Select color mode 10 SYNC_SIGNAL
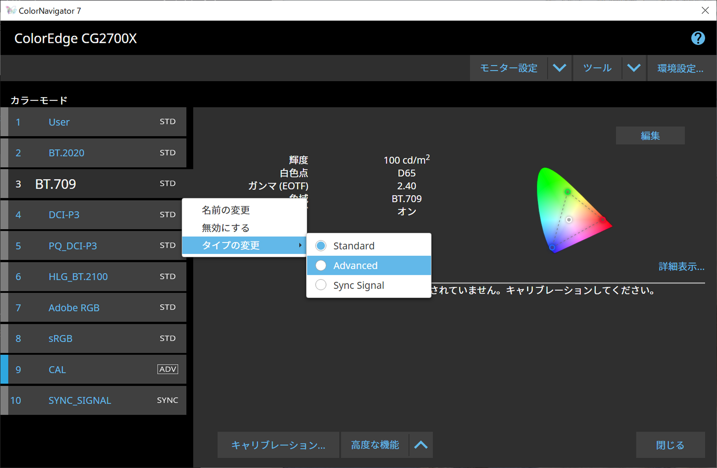Screen dimensions: 717x468 coord(93,400)
